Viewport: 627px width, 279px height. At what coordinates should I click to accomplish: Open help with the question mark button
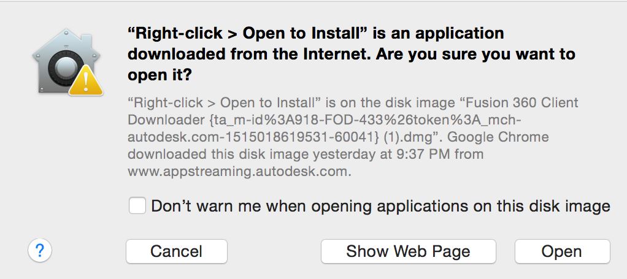coord(39,250)
